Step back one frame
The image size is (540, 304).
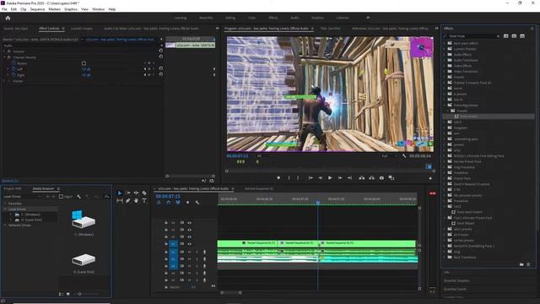click(x=321, y=178)
